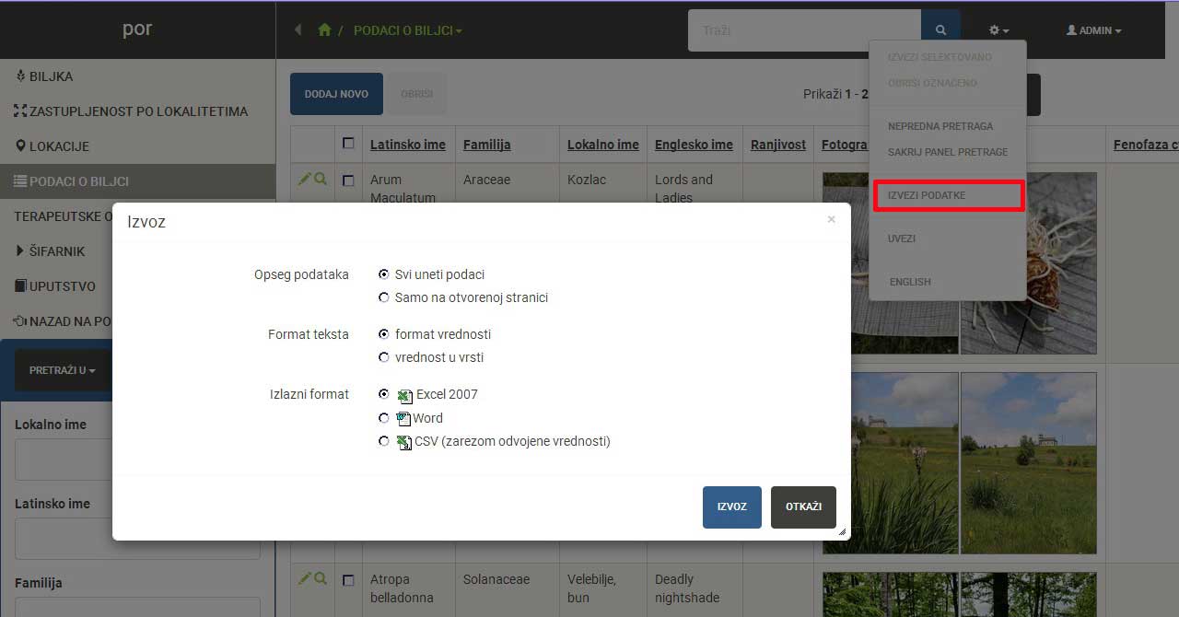The width and height of the screenshot is (1179, 617).
Task: Choose 'vrednost u vrsti' text format
Action: (384, 357)
